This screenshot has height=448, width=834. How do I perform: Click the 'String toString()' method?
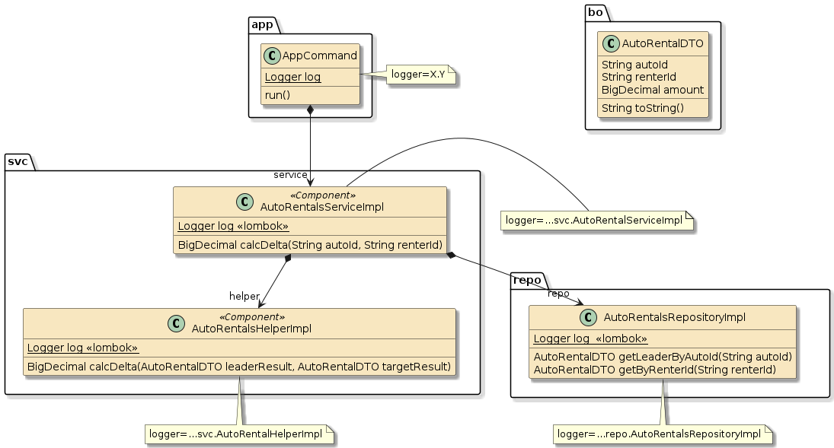coord(643,108)
